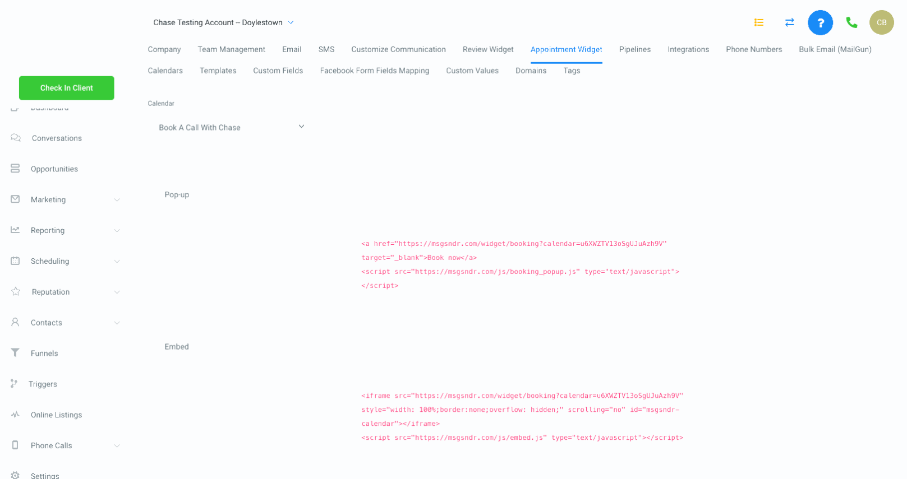Open the Book A Call With Chase dropdown
Image resolution: width=907 pixels, height=479 pixels.
coord(232,127)
